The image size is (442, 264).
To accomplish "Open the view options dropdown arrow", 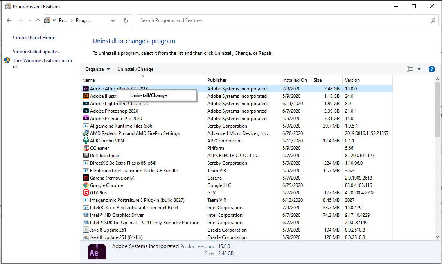I will pos(419,69).
